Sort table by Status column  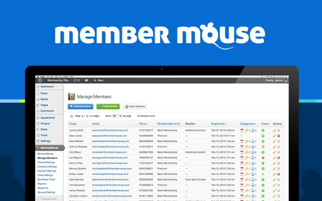[265, 124]
